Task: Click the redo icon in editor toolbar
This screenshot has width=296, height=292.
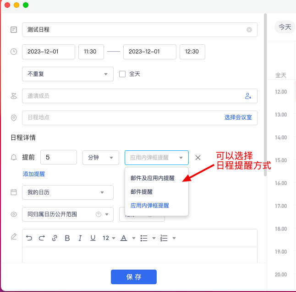Action: click(42, 238)
